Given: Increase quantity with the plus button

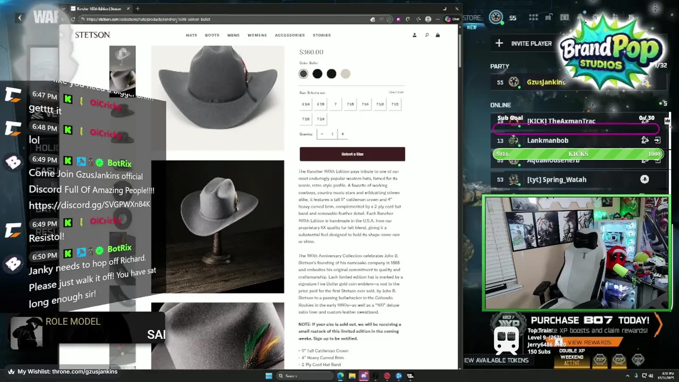Looking at the screenshot, I should 343,134.
